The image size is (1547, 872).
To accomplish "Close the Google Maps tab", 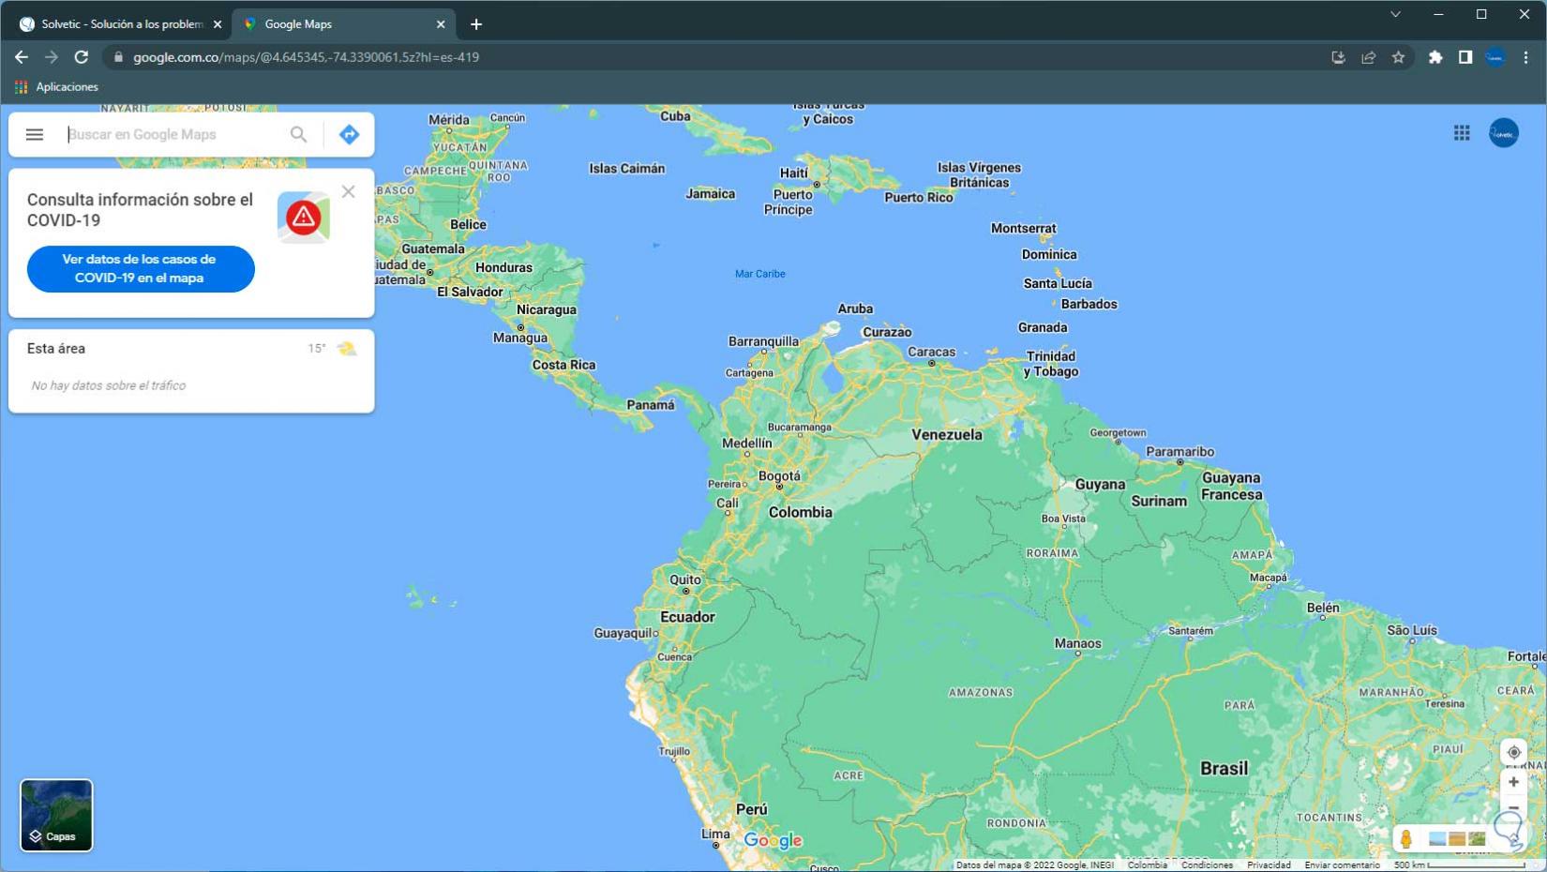I will click(x=441, y=24).
